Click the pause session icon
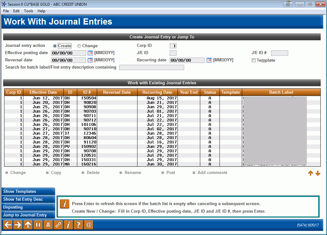 (38, 225)
